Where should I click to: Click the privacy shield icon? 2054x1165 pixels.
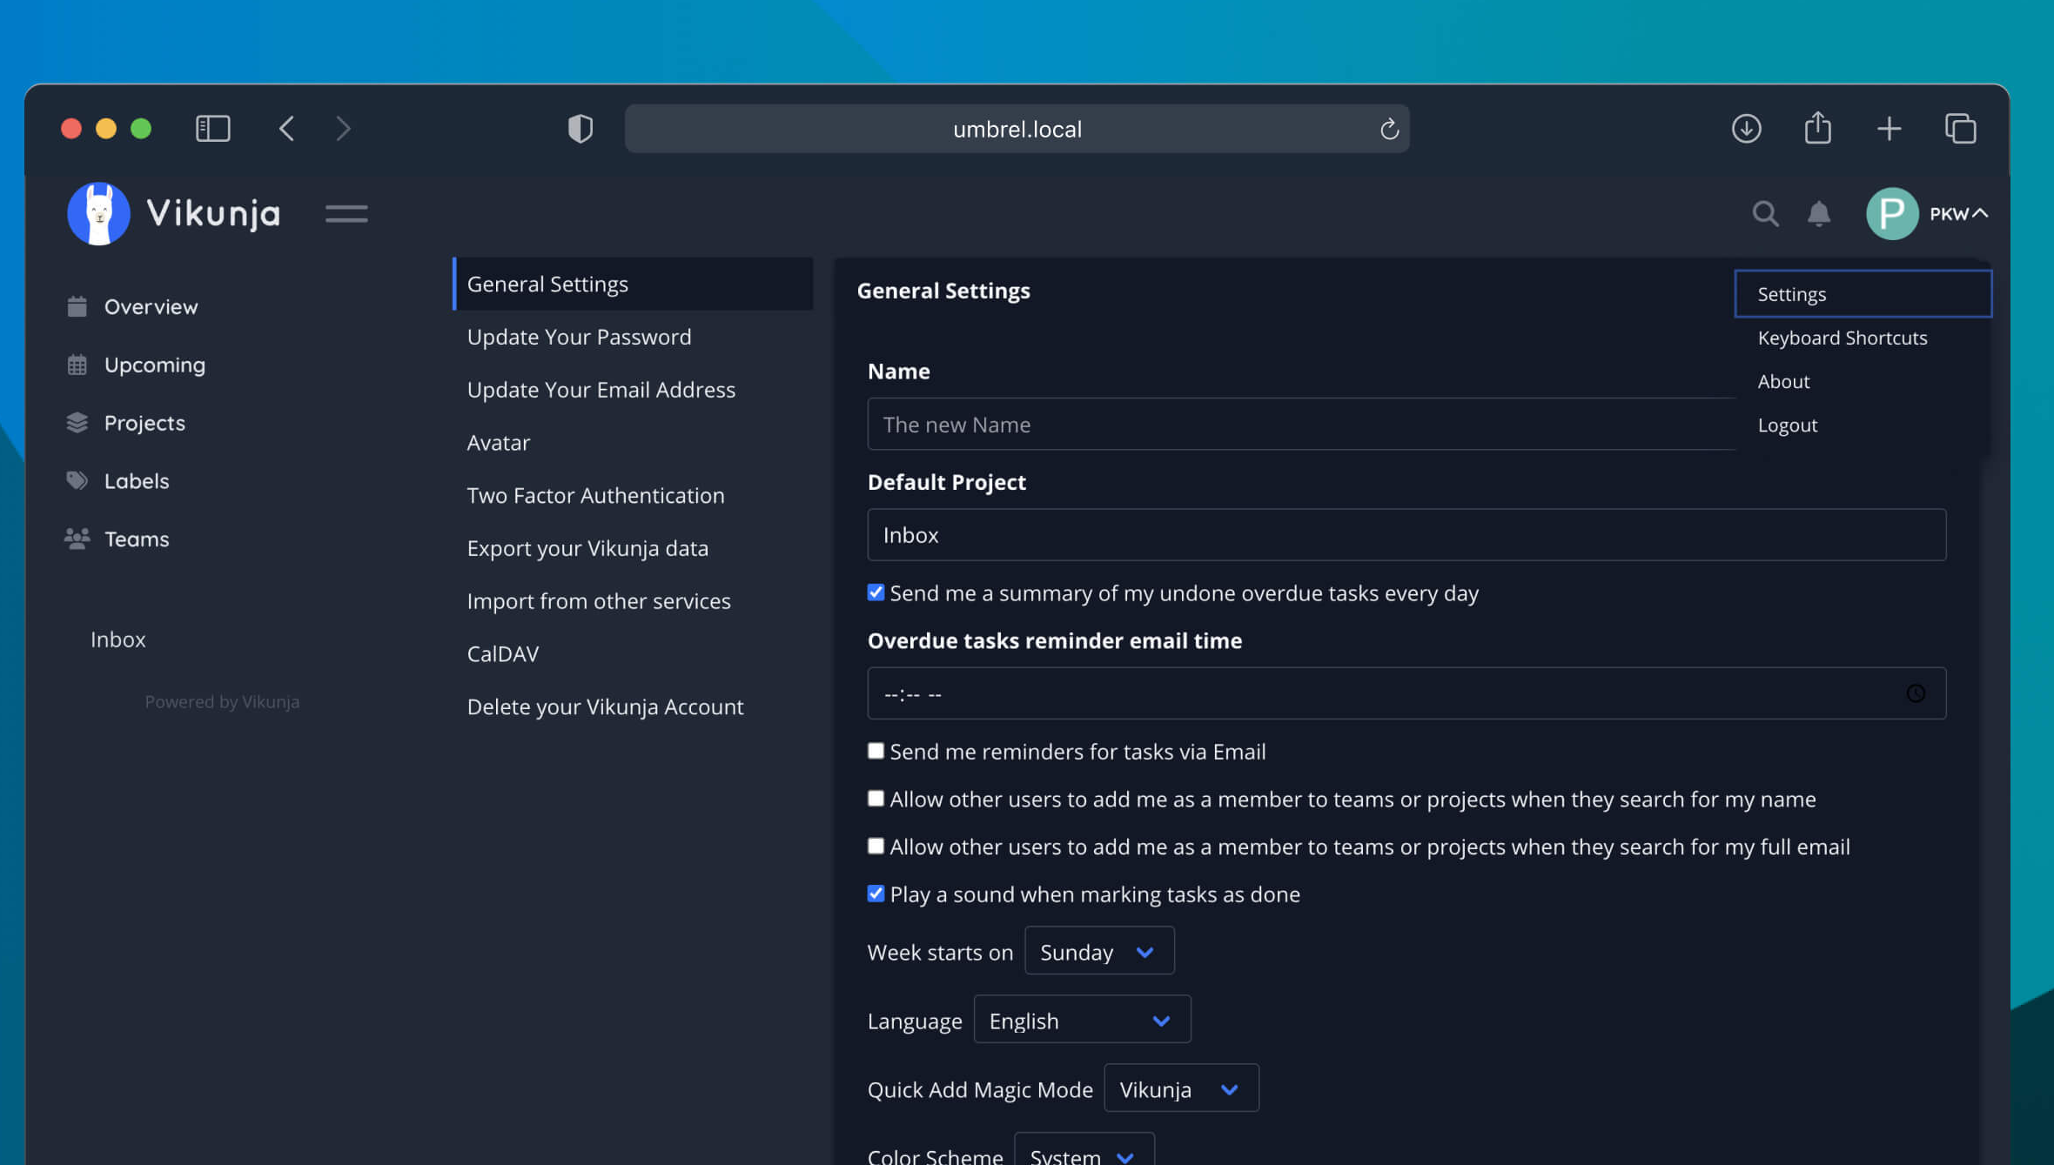pyautogui.click(x=581, y=129)
